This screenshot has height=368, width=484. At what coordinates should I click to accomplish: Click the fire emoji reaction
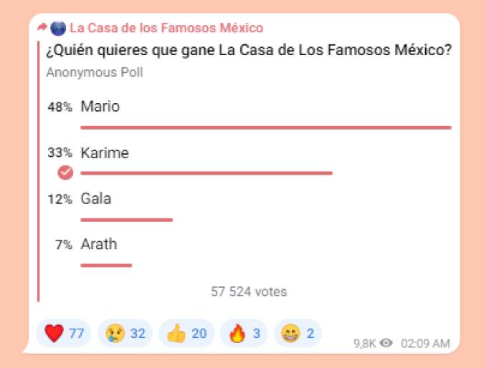click(244, 333)
